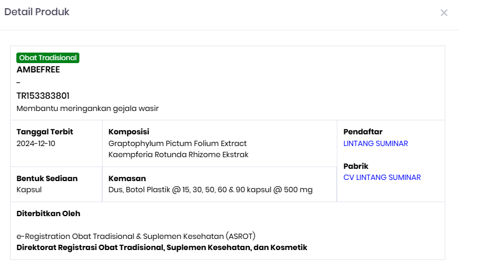
Task: Click the Diterbitkan Oleh heading
Action: click(x=48, y=214)
